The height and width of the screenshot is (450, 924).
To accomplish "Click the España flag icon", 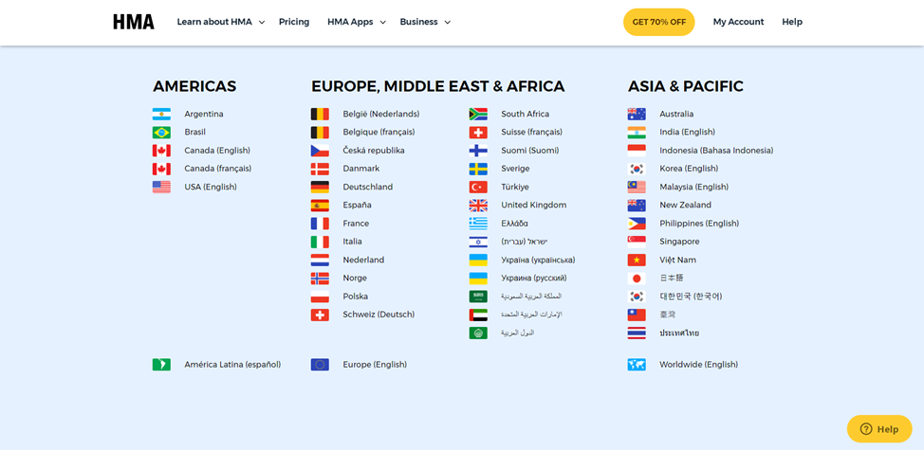I will point(320,206).
